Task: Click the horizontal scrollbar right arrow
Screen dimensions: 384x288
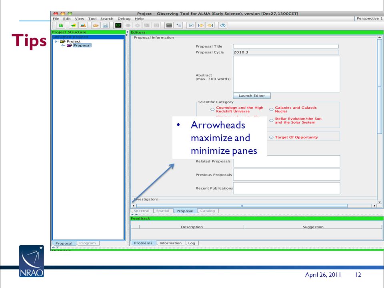Action: (x=374, y=206)
